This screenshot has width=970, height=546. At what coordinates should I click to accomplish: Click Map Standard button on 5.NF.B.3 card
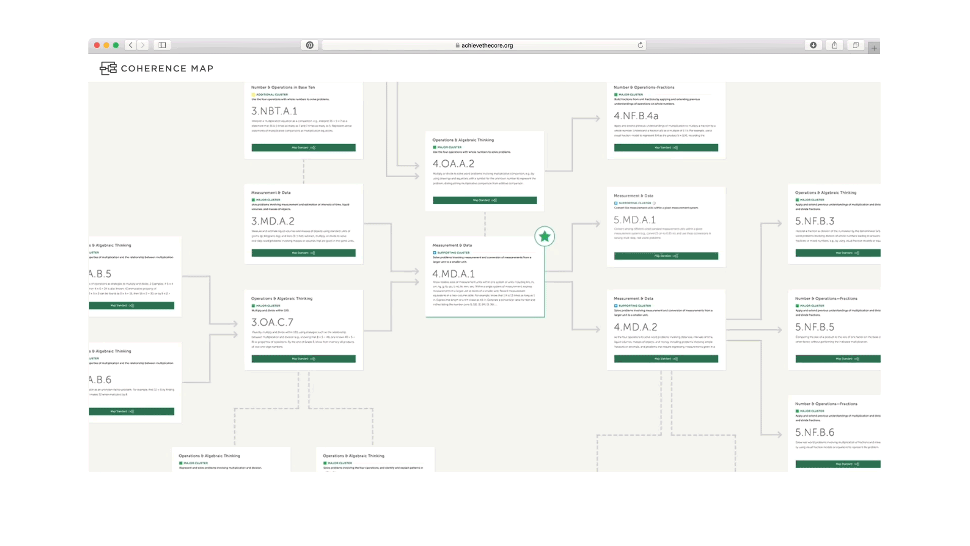click(838, 253)
